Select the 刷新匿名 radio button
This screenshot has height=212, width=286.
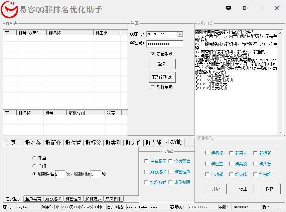pos(34,174)
